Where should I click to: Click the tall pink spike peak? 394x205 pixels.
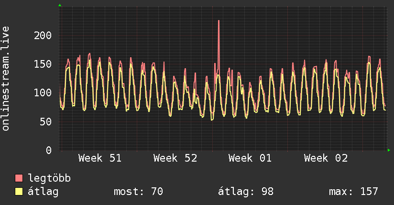click(x=219, y=21)
